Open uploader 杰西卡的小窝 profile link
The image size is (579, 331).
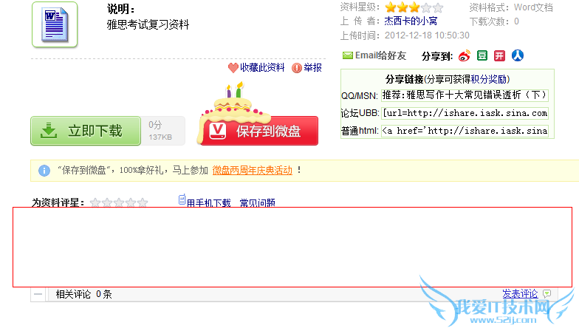point(411,21)
